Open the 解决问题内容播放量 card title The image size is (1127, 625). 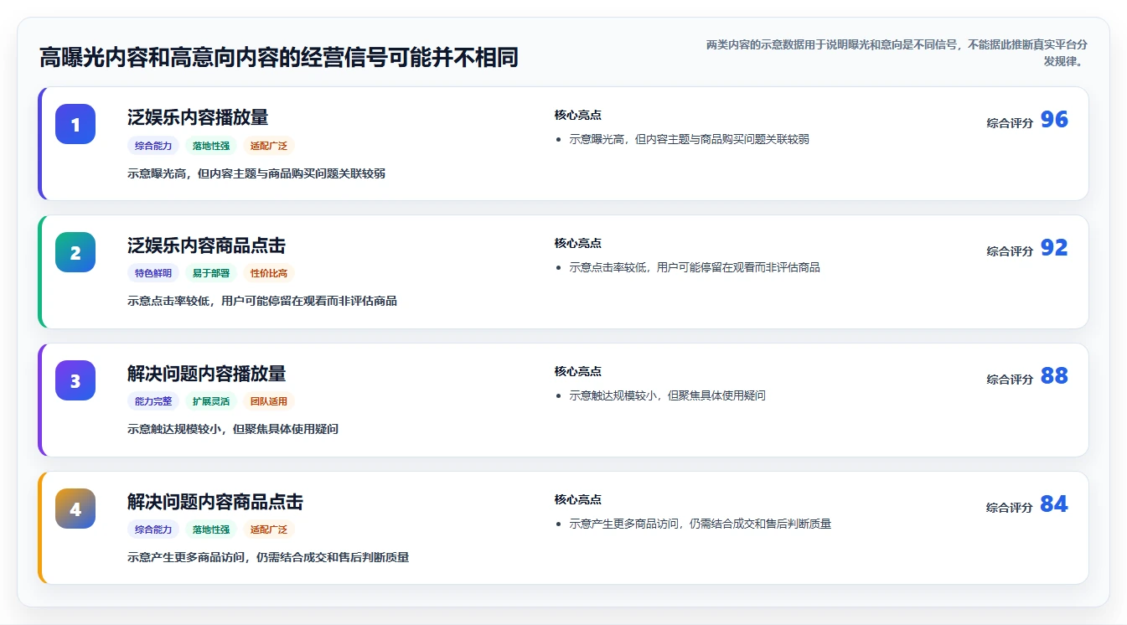point(206,374)
